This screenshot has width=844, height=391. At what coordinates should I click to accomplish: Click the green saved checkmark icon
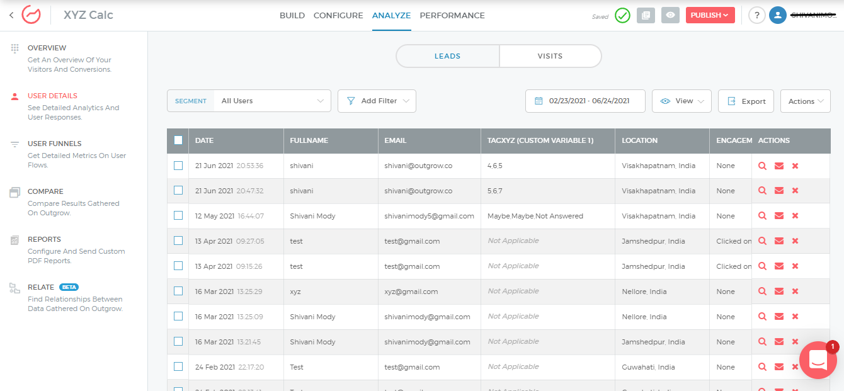point(622,15)
